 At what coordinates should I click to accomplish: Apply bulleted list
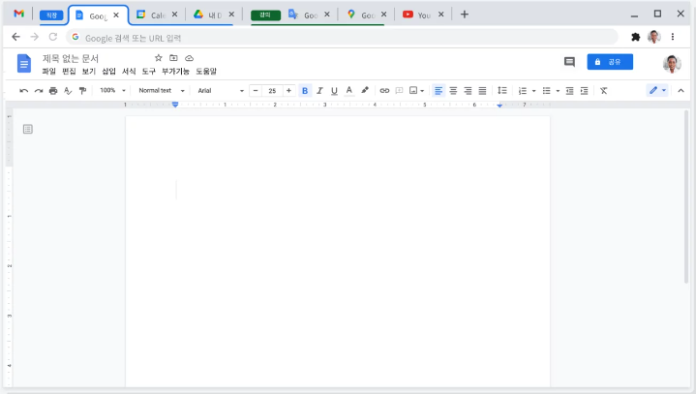click(x=546, y=91)
